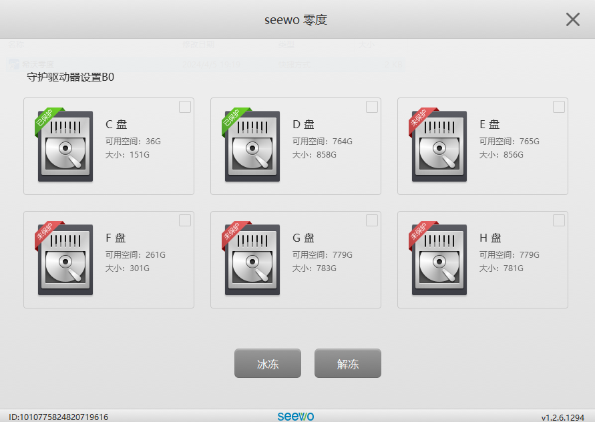Screen dimensions: 595x422
Task: Click the green 已保护 badge on C drive
Action: pyautogui.click(x=44, y=122)
